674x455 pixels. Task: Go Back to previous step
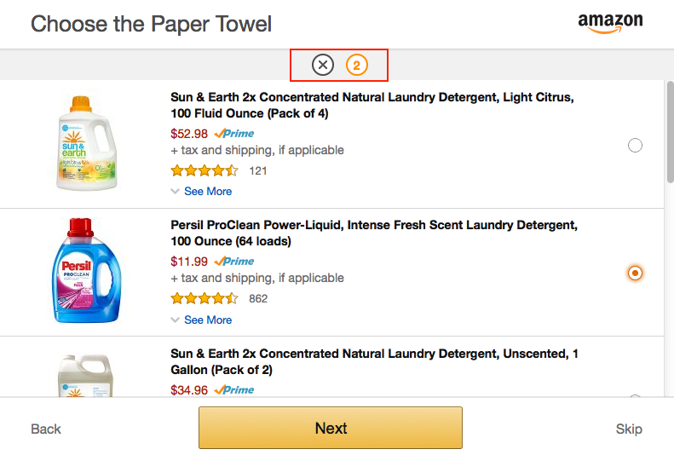46,429
